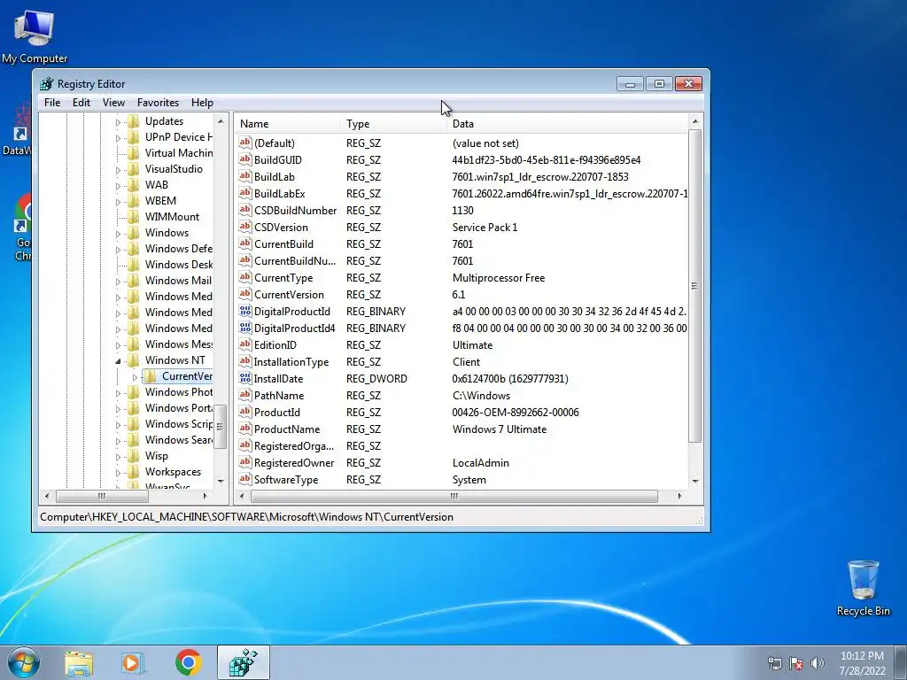Expand the WAB tree node
The height and width of the screenshot is (680, 907).
118,186
